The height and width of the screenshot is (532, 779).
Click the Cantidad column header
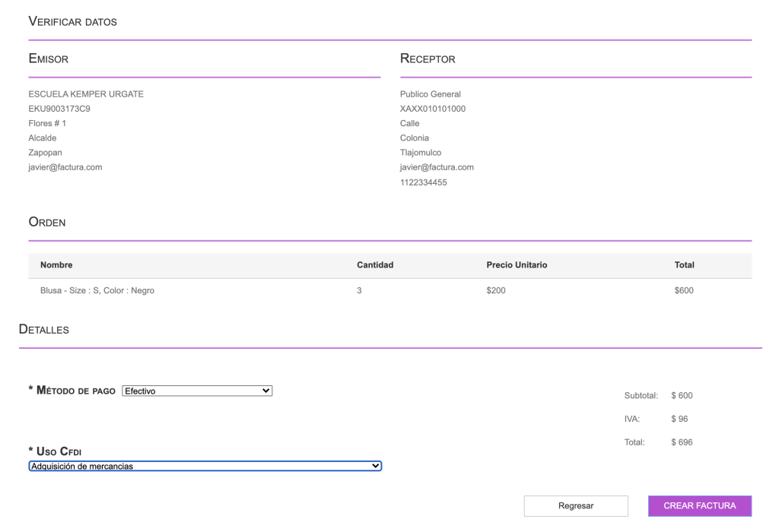click(375, 265)
